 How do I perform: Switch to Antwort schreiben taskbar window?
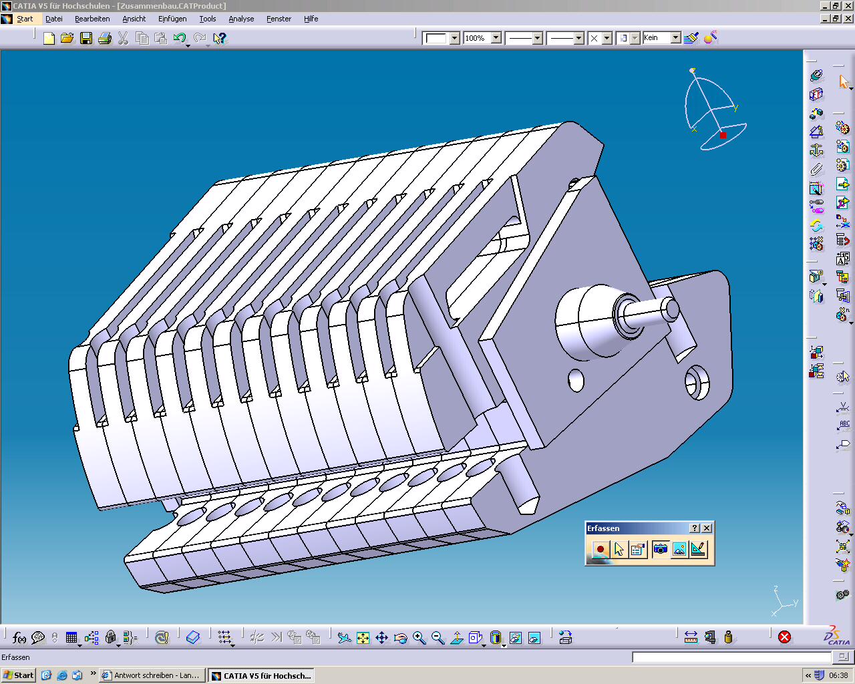point(152,675)
